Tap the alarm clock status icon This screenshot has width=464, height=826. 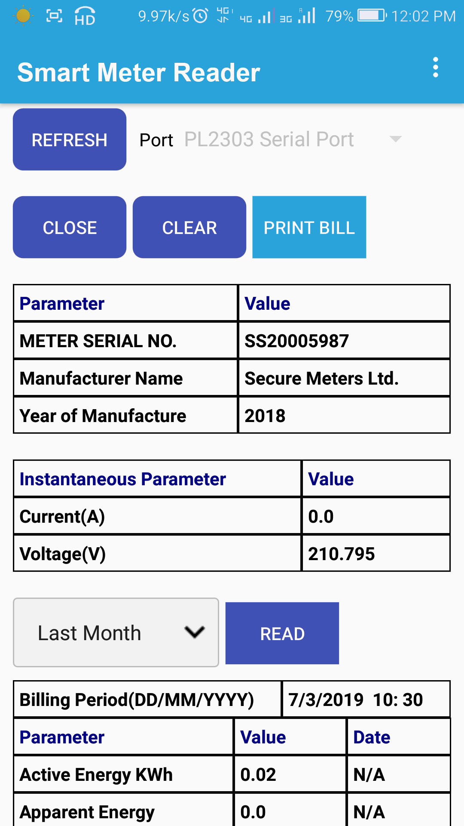coord(200,16)
